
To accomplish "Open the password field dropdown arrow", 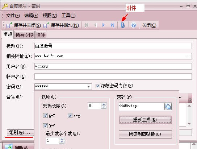I will 89,87.
